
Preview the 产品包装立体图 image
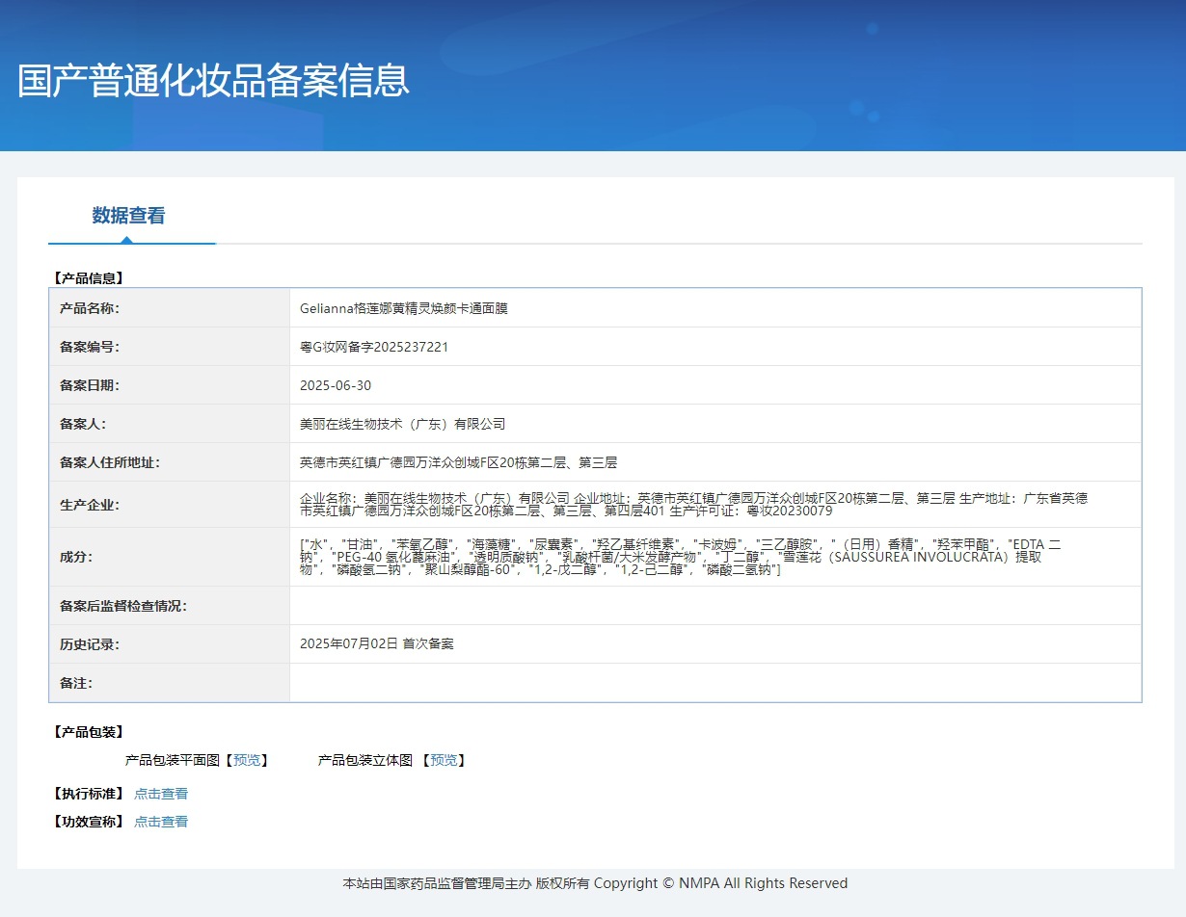pyautogui.click(x=444, y=760)
